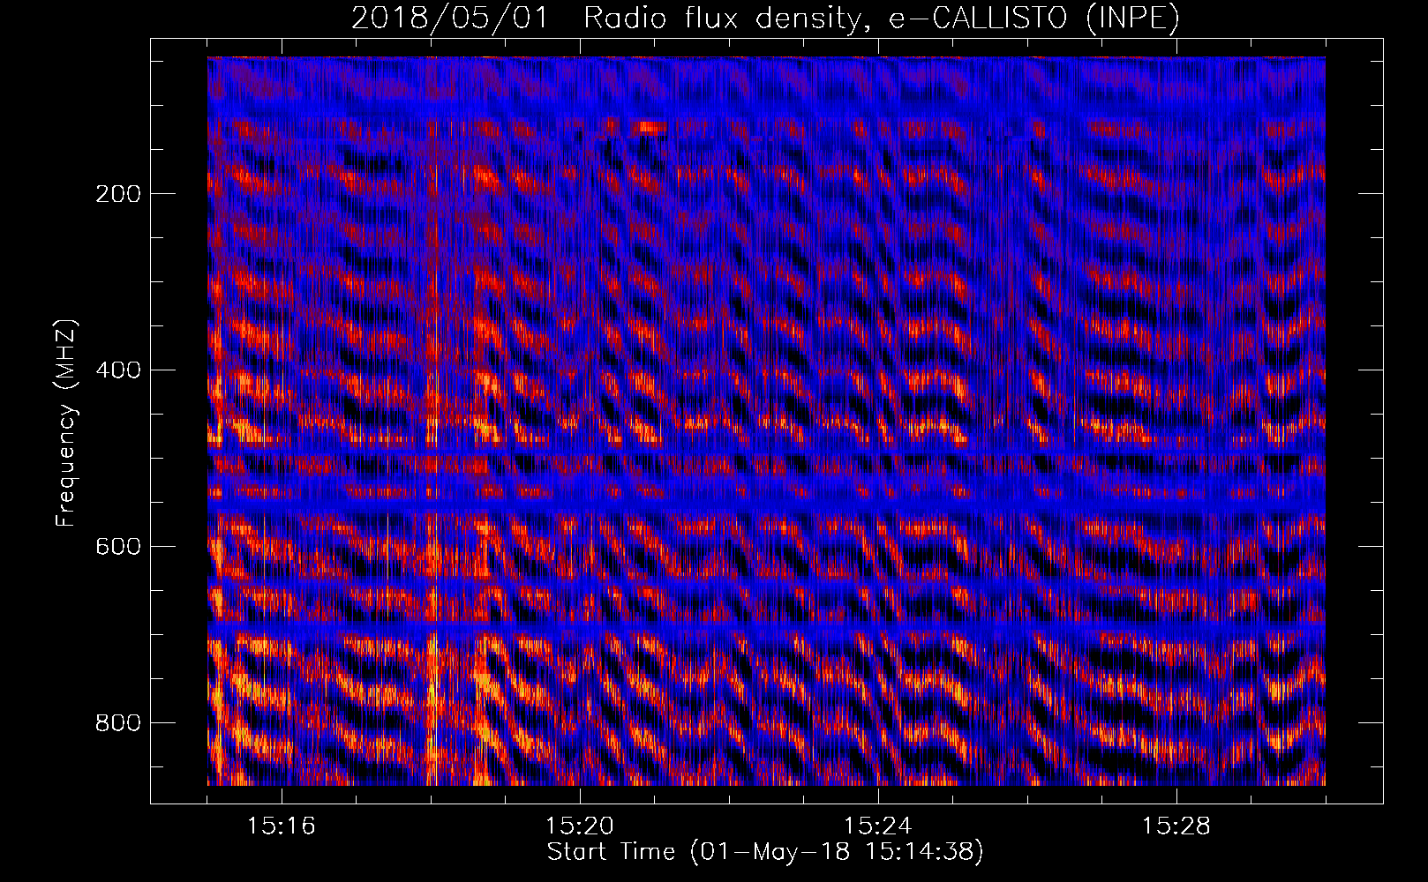Click the 200 frequency tick label
The height and width of the screenshot is (882, 1428).
[117, 194]
